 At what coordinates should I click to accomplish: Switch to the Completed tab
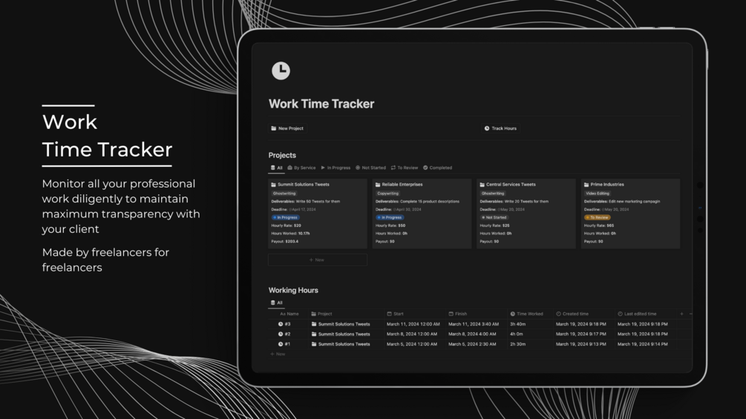(438, 168)
